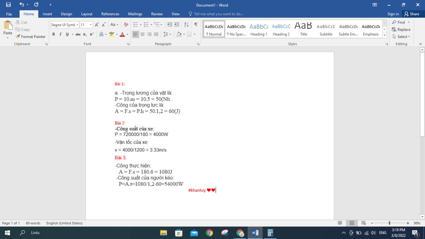
Task: Click the Cut button
Action: tap(22, 22)
